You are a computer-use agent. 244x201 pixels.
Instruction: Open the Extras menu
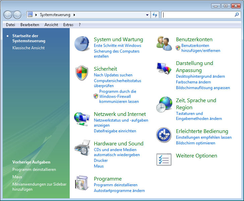pyautogui.click(x=68, y=25)
